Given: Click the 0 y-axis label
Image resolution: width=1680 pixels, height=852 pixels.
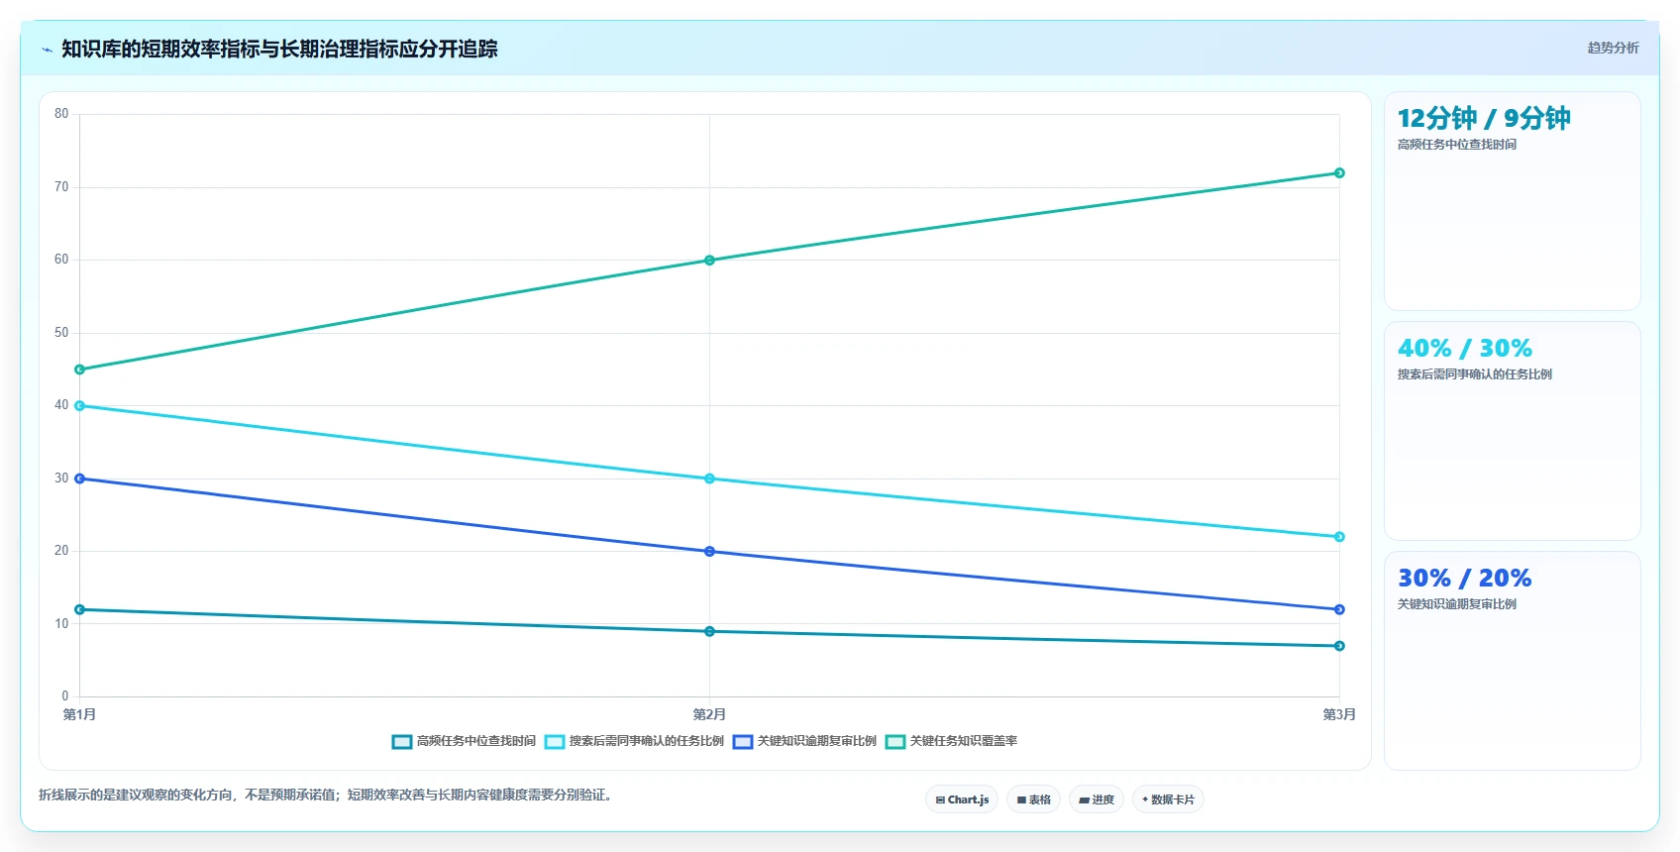Looking at the screenshot, I should (65, 696).
